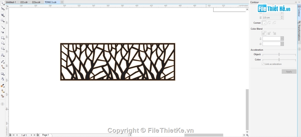Screen dimensions: 301x137
Task: Add page before the current page
Action: click(x=10, y=135)
